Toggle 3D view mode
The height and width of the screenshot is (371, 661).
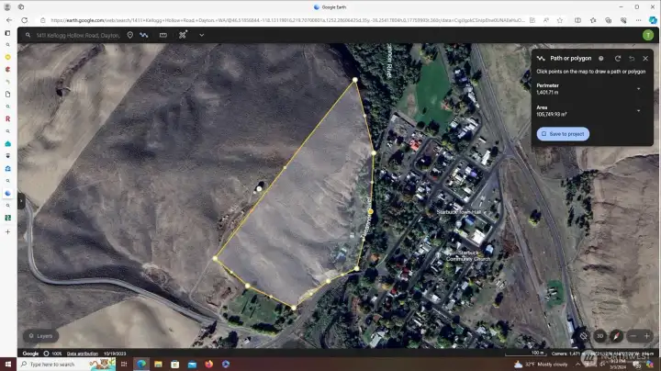[x=599, y=336]
